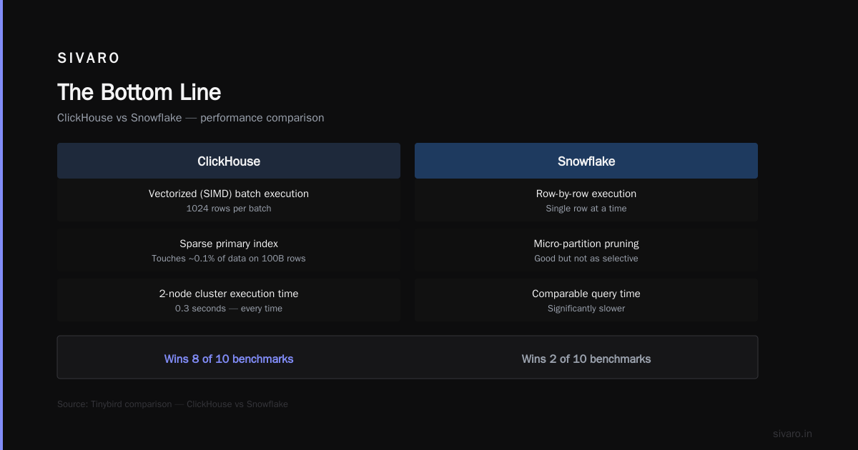Select The Bottom Line heading
The image size is (858, 450).
click(139, 92)
